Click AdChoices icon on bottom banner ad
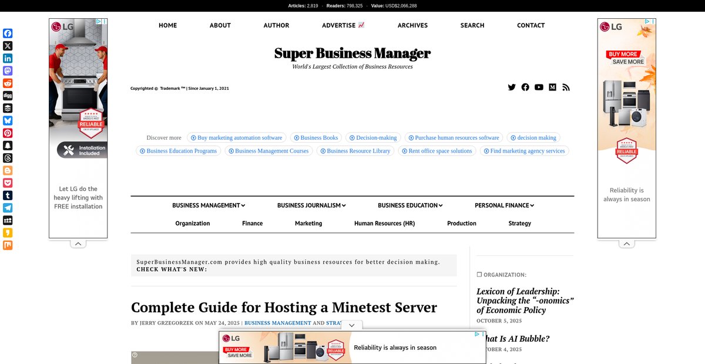This screenshot has width=705, height=364. tap(478, 334)
